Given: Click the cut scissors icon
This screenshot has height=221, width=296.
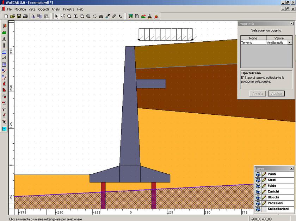Looking at the screenshot, I should tap(33, 16).
